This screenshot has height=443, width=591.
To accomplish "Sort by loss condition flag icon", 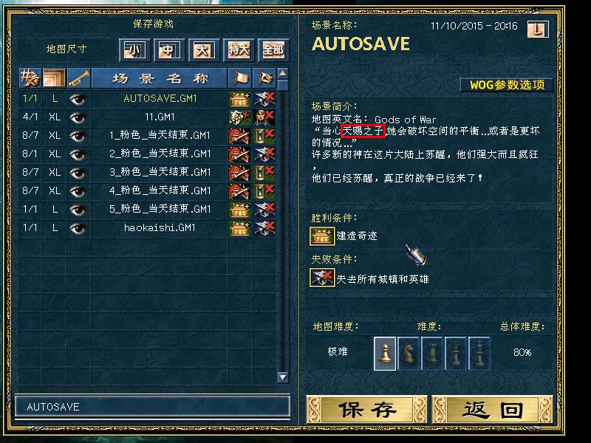I will (264, 78).
